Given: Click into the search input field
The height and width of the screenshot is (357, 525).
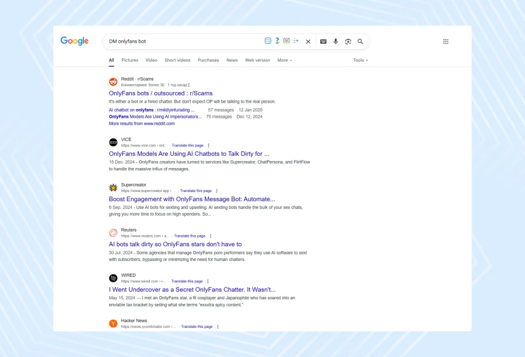Looking at the screenshot, I should coord(181,41).
